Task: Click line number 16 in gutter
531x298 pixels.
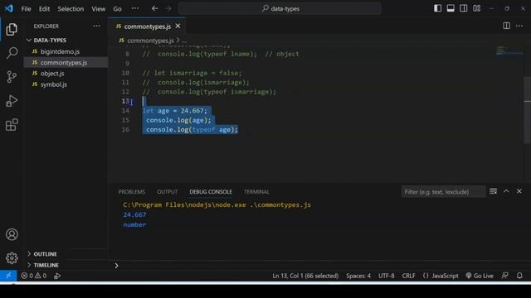Action: click(125, 129)
